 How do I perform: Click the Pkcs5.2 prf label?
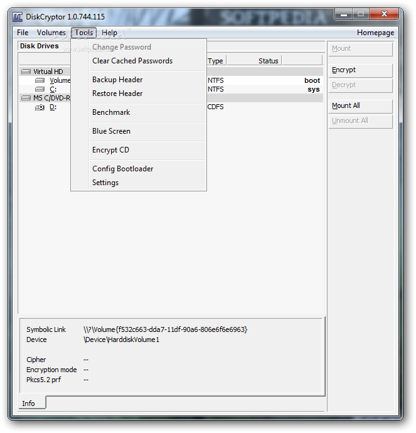(44, 380)
